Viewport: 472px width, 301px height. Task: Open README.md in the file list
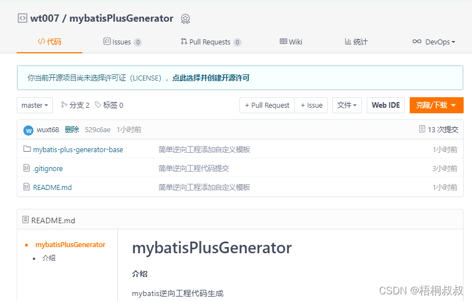(52, 188)
